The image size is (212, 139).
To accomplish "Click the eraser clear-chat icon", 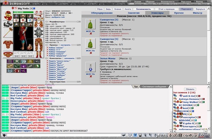I will [x=130, y=135].
